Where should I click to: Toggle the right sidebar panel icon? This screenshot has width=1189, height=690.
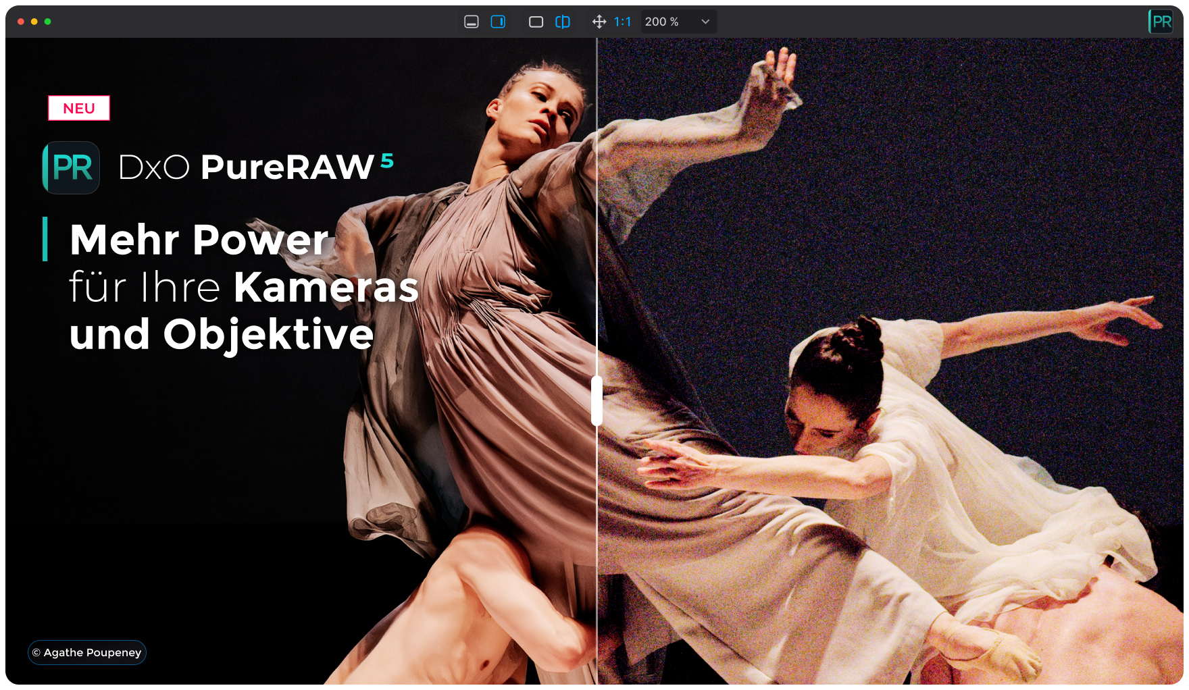tap(498, 22)
